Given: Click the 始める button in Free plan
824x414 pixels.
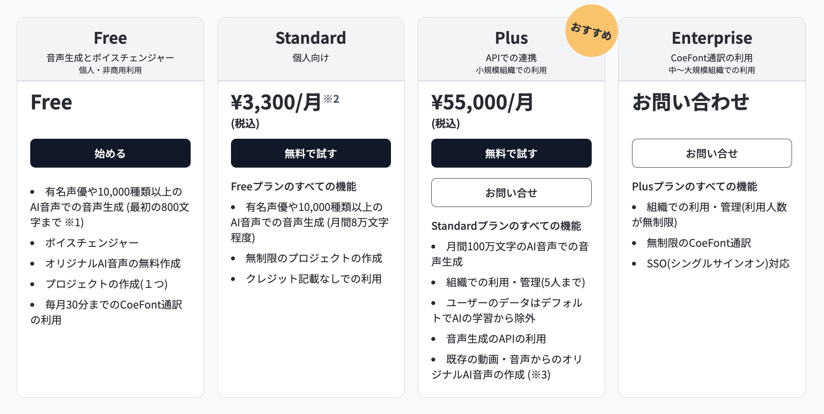Looking at the screenshot, I should point(110,153).
